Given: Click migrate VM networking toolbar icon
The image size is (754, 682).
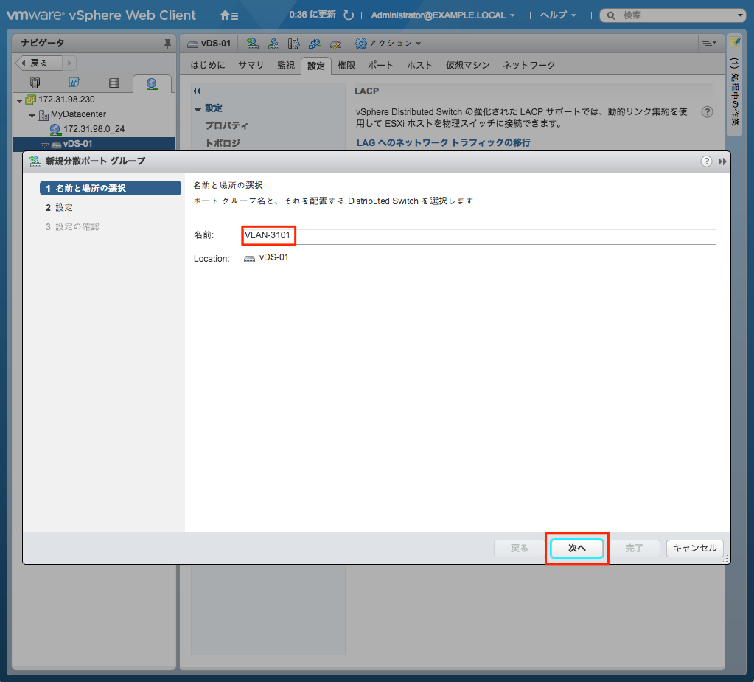Looking at the screenshot, I should click(315, 44).
